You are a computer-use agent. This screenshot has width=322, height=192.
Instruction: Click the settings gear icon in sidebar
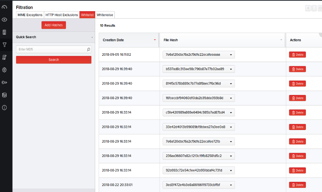tap(5, 70)
